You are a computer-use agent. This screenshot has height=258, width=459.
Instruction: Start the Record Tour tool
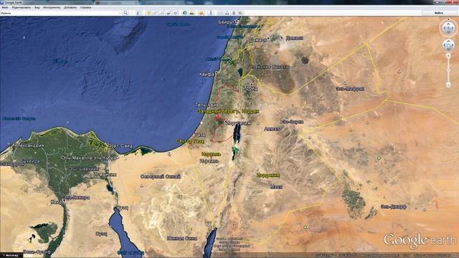(x=176, y=13)
